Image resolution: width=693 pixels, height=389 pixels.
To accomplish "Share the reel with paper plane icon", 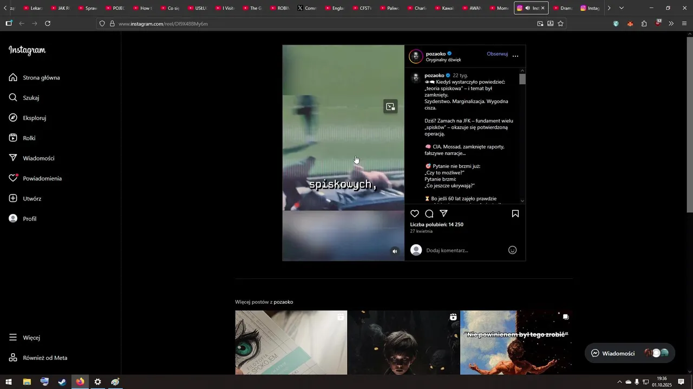I will pos(443,213).
